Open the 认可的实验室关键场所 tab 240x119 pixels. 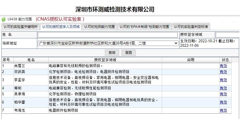pos(21,27)
